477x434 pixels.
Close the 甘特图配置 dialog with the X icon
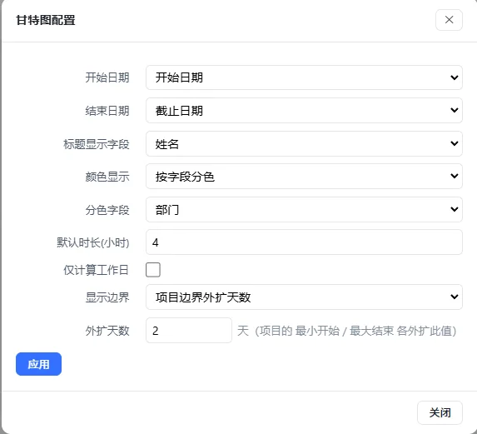coord(449,20)
